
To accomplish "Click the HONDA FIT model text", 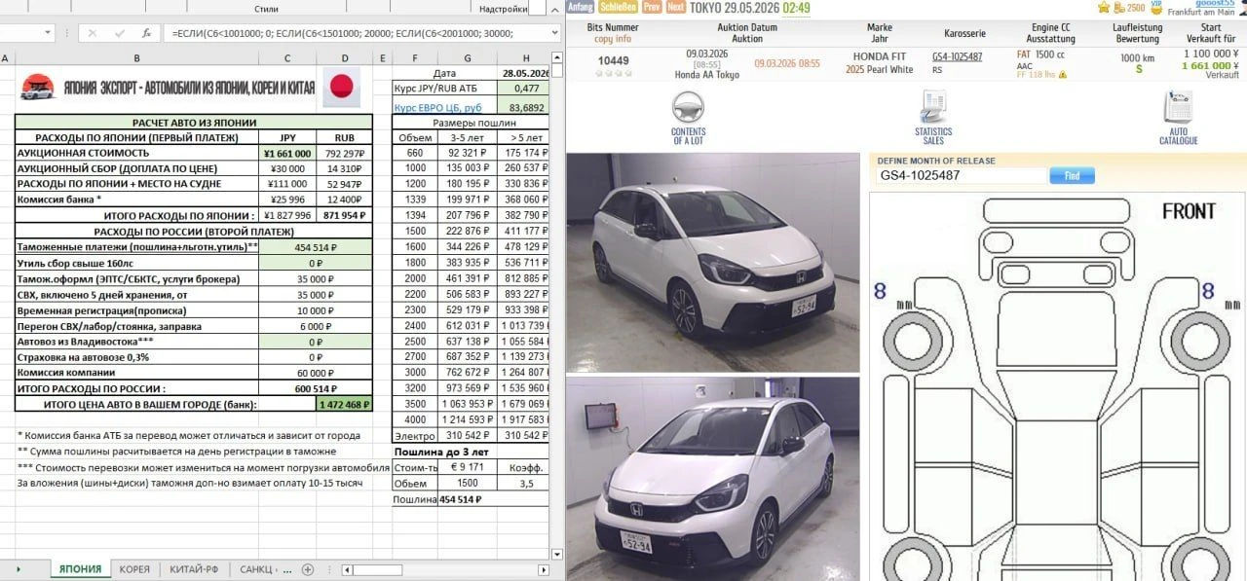I will [879, 56].
